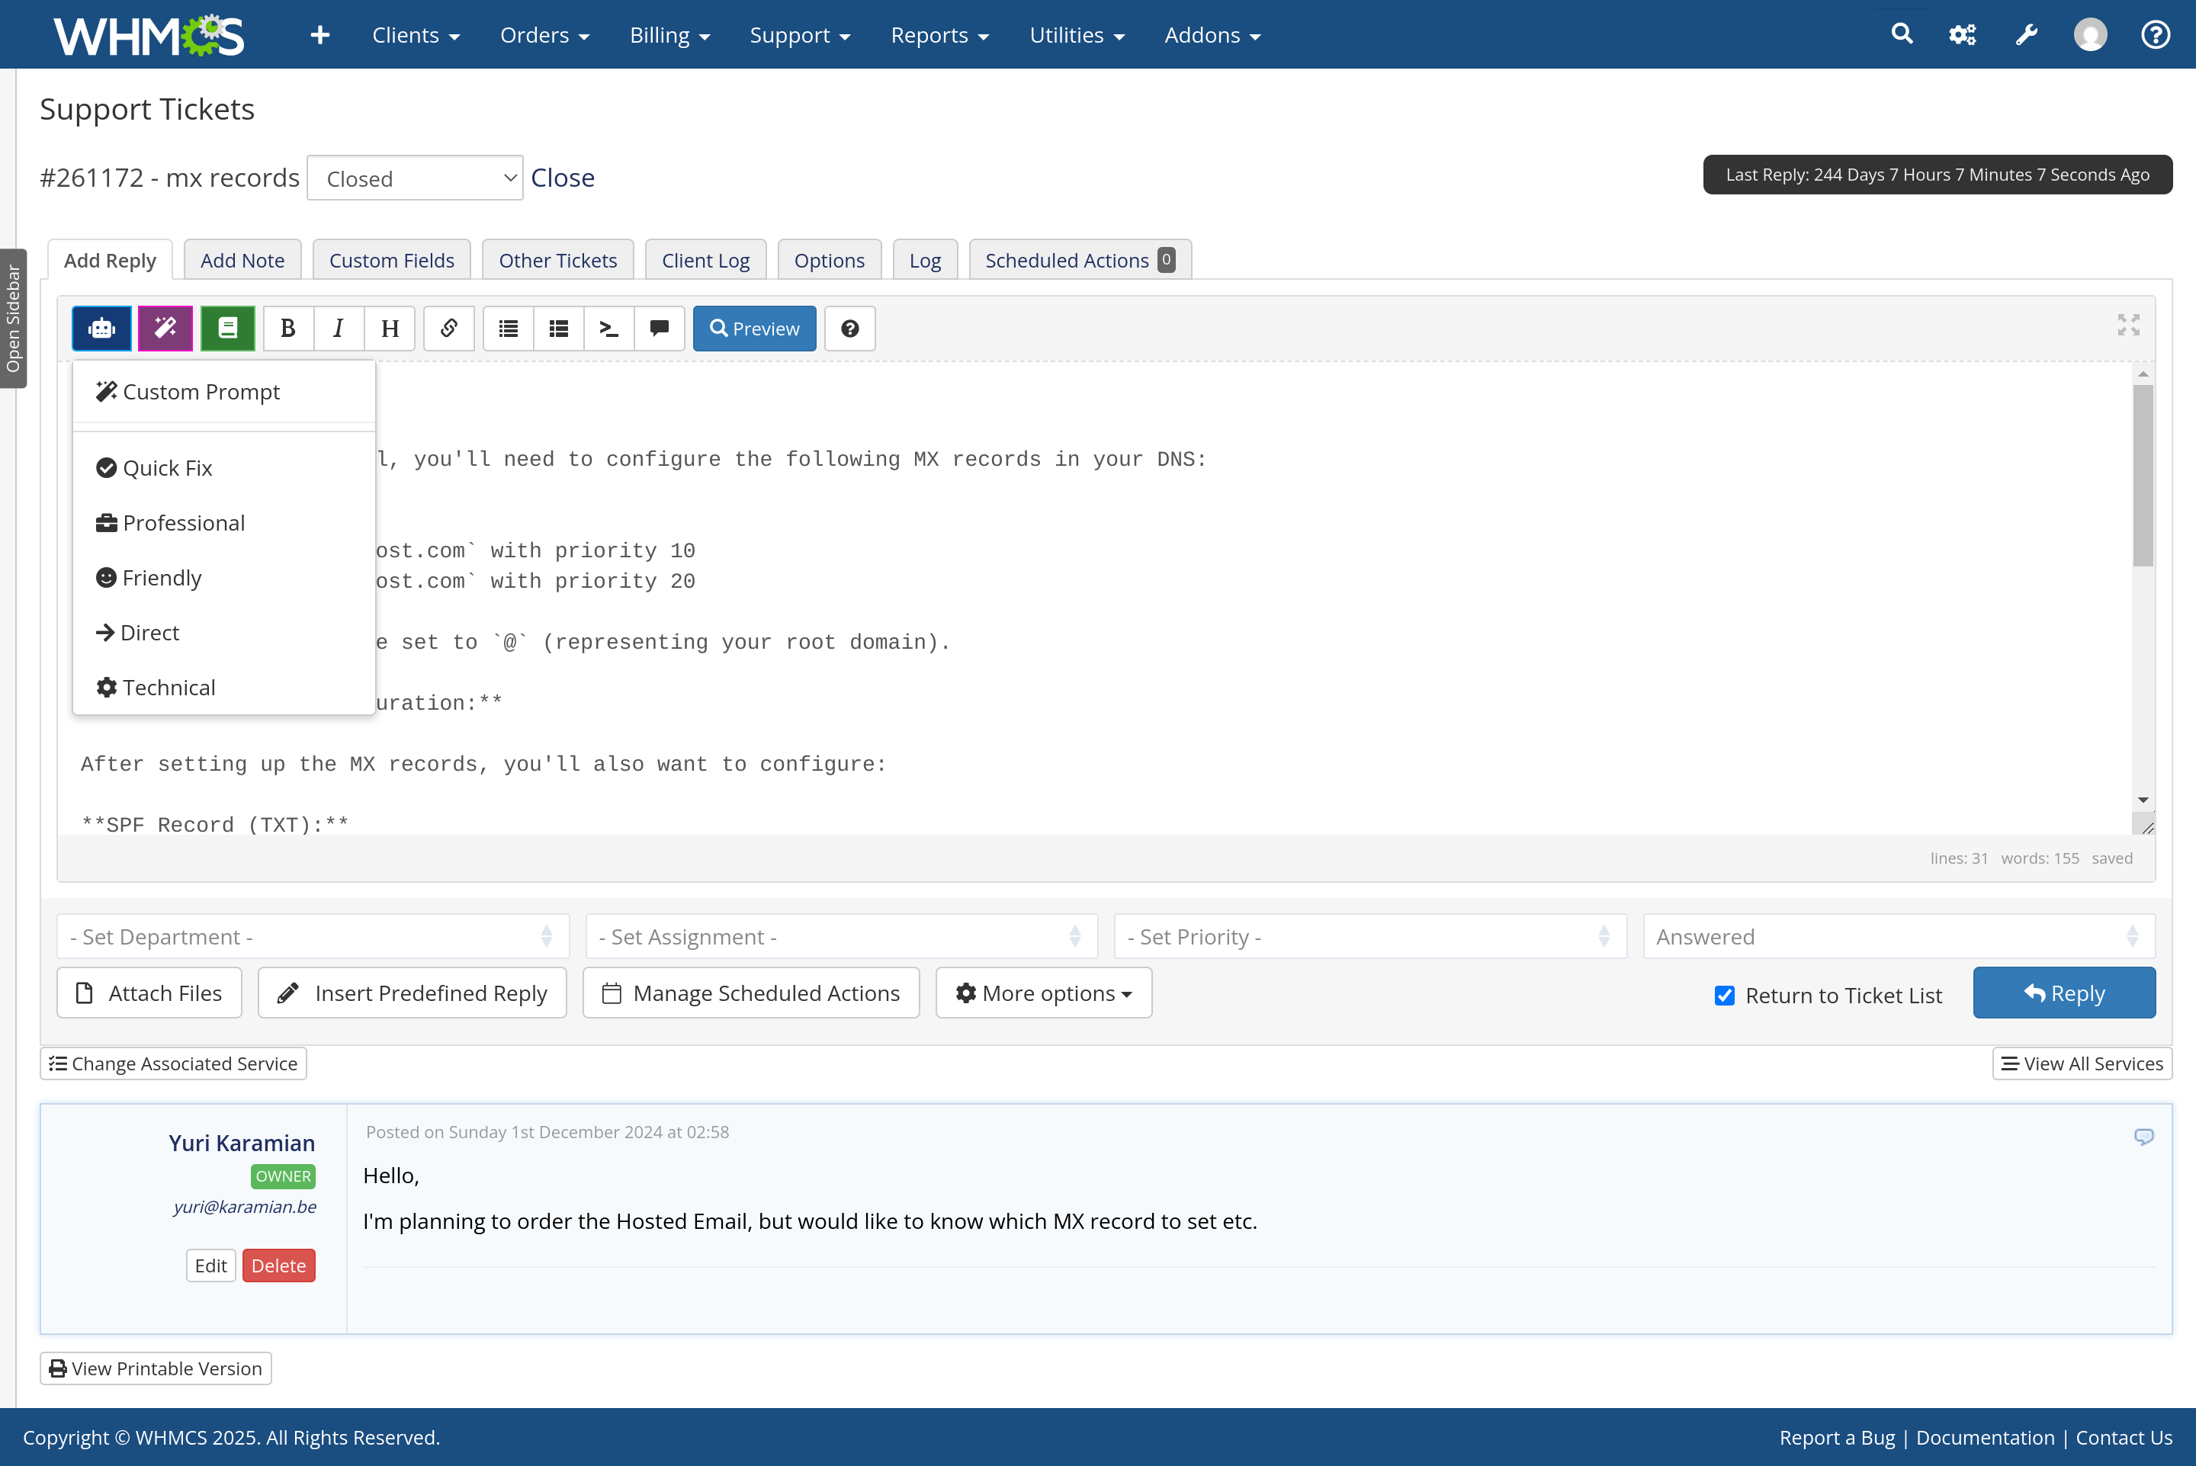Expand the Set Priority selector
The width and height of the screenshot is (2196, 1466).
point(1370,937)
